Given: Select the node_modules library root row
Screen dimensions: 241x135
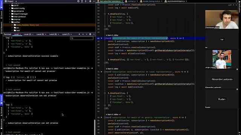Looking at the screenshot, I should tap(49, 25).
